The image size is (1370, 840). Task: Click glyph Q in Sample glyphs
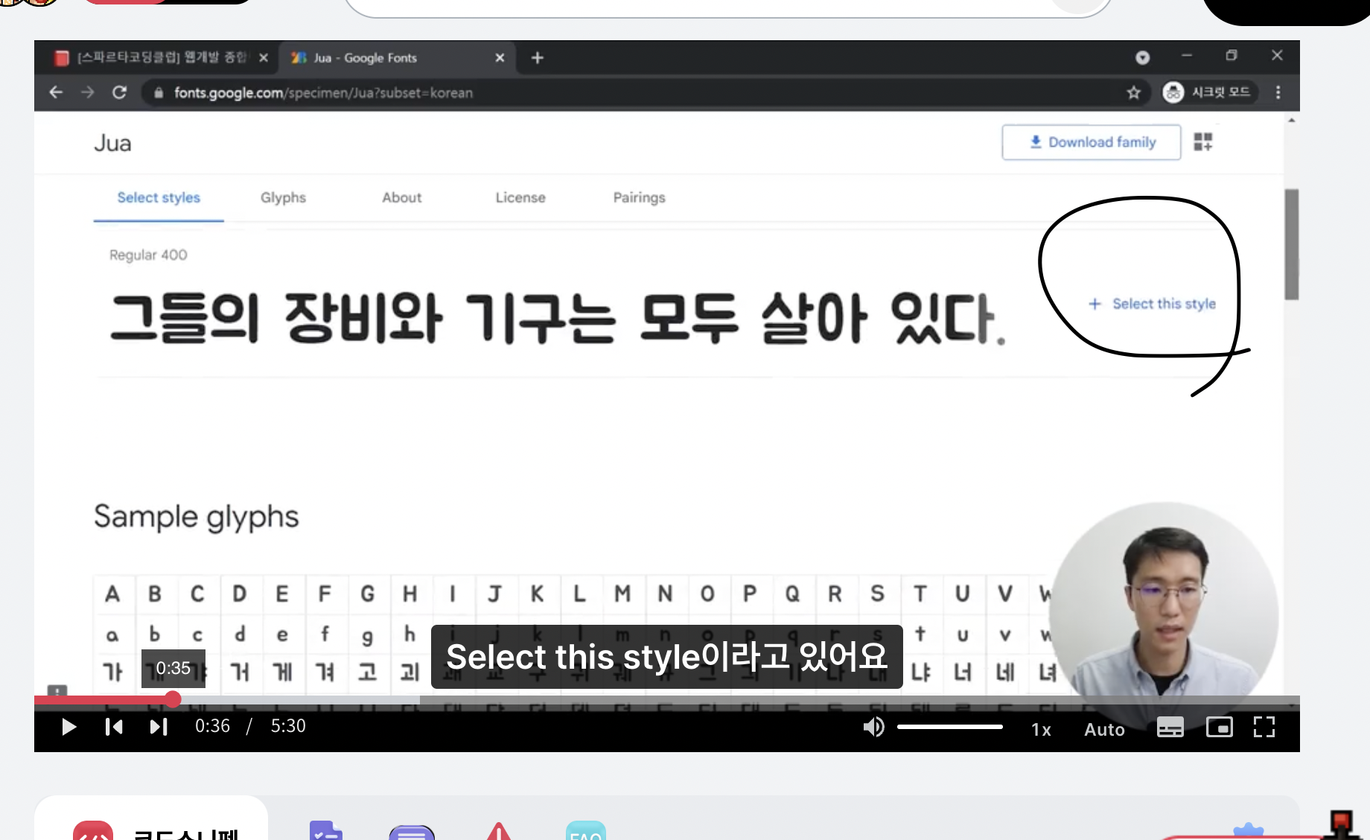click(x=792, y=594)
